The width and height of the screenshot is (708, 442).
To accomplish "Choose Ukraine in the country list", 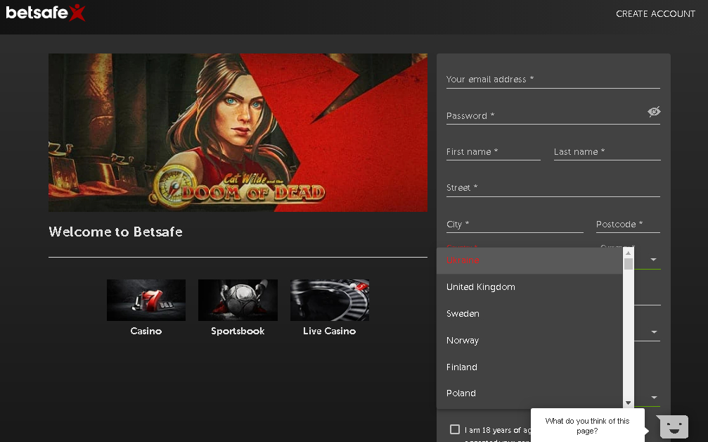I will click(529, 260).
